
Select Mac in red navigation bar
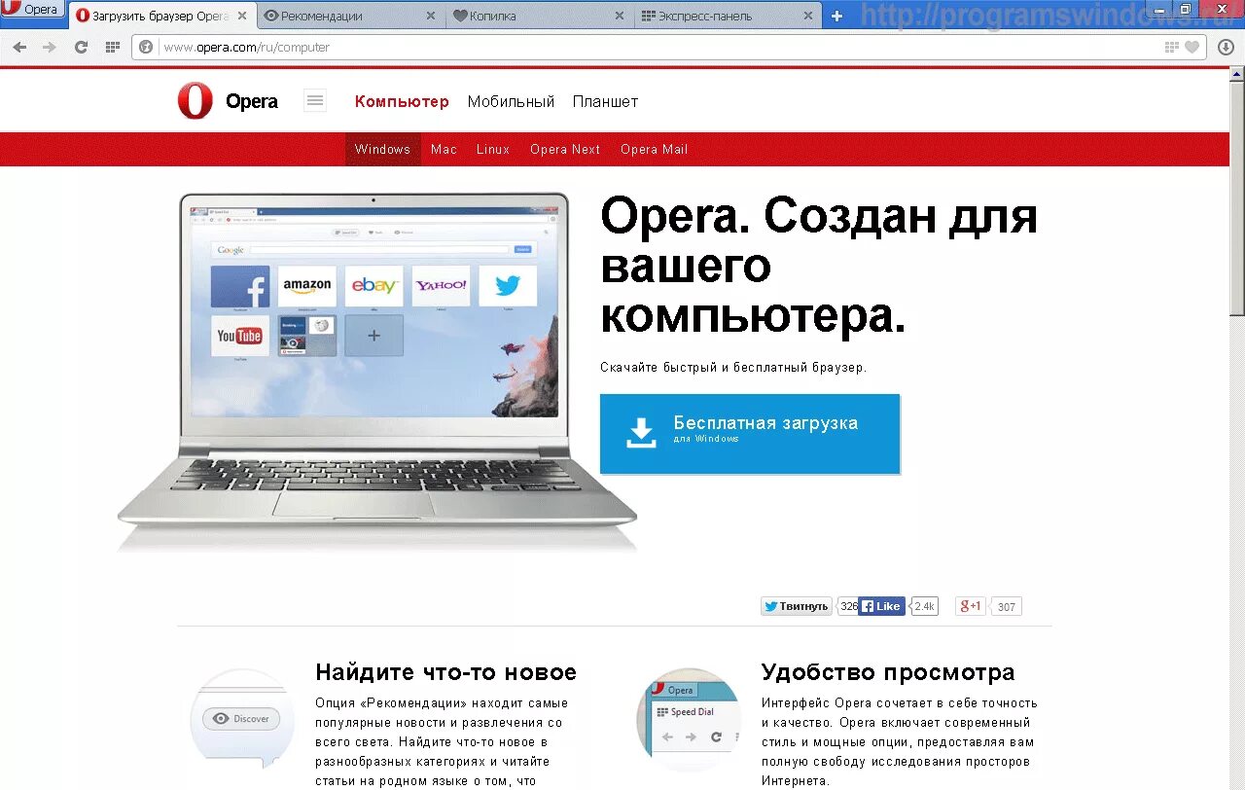tap(444, 149)
